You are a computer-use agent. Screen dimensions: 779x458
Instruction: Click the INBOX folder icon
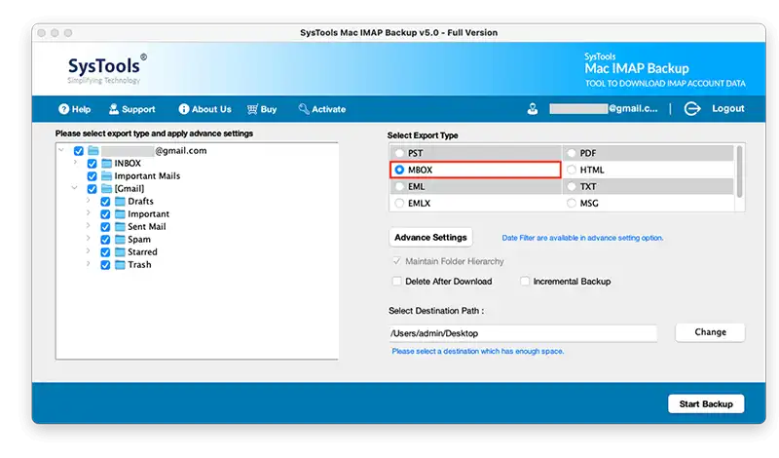pos(107,163)
